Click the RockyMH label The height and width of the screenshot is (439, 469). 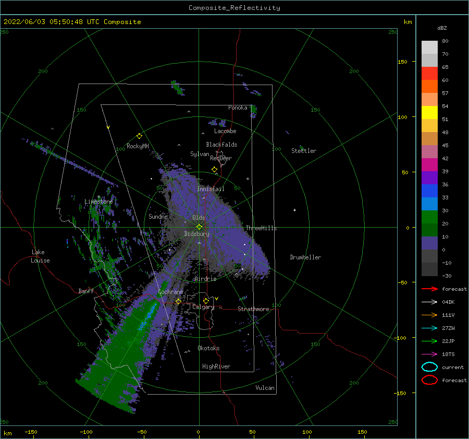pos(138,146)
